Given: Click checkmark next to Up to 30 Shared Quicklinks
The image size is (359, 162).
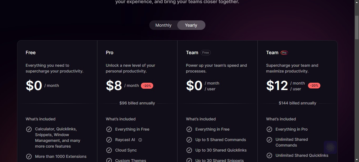Looking at the screenshot, I should click(x=189, y=150).
